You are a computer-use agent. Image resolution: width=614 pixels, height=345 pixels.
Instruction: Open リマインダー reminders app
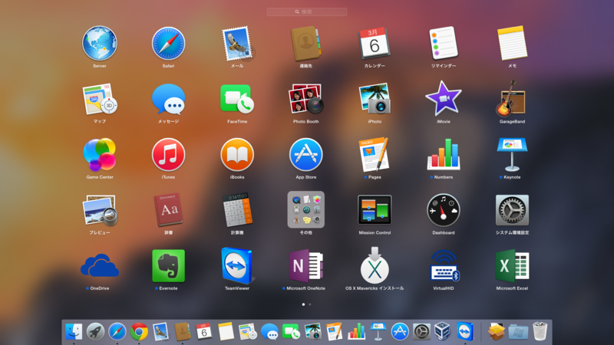coord(444,44)
